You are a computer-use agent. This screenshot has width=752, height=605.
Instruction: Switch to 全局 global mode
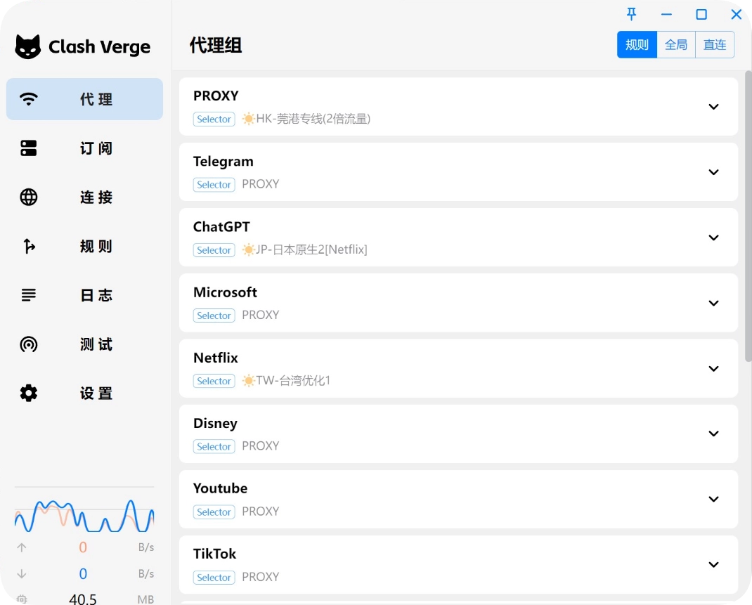pos(676,45)
